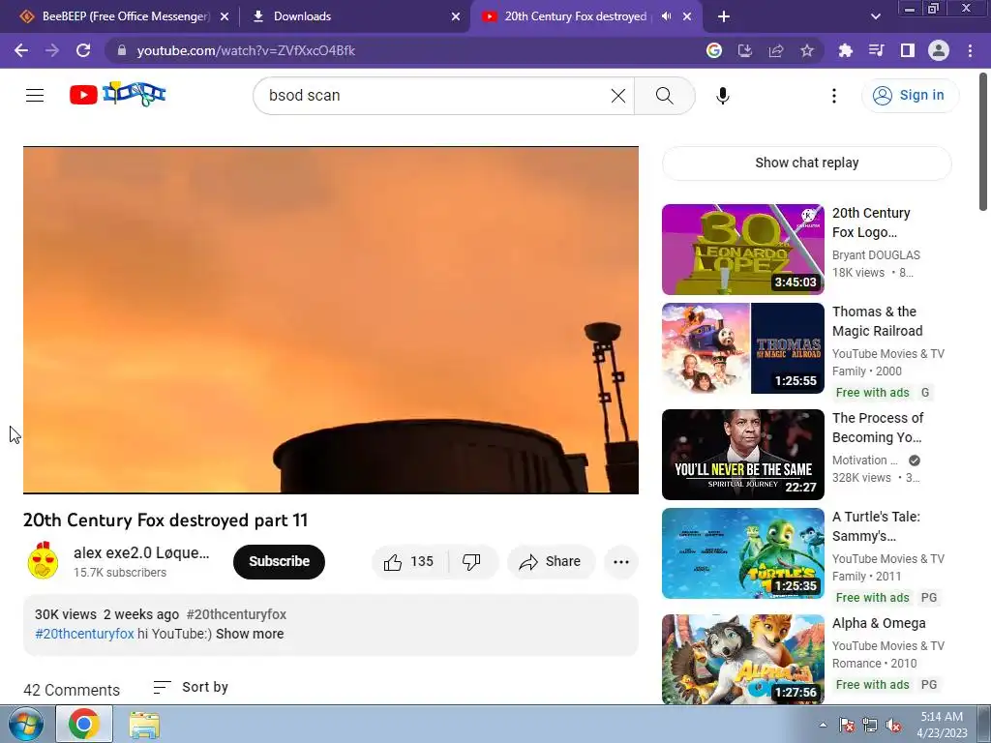Clear the search box with X
991x743 pixels.
(x=618, y=96)
